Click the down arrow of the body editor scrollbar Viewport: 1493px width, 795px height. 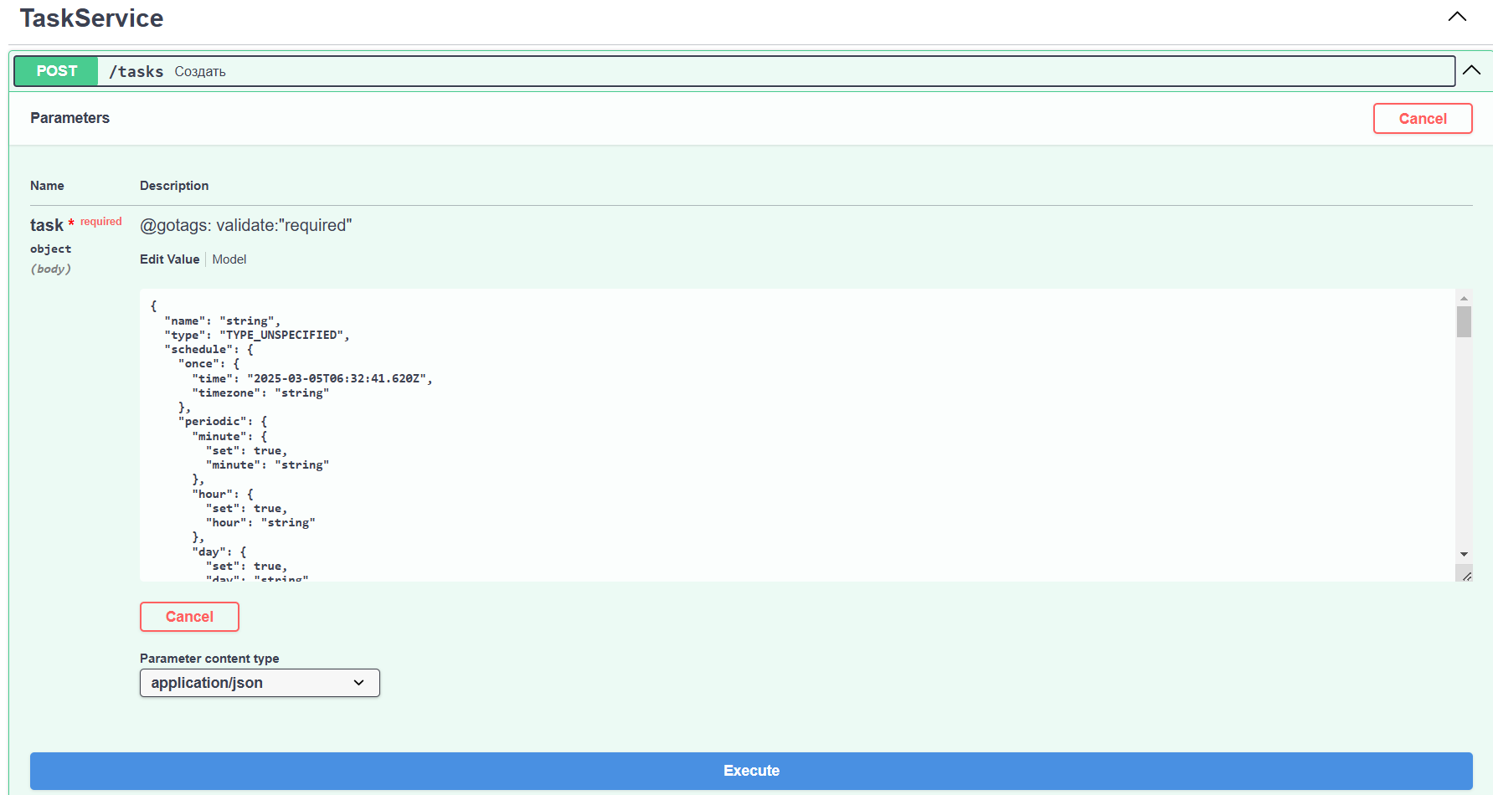pos(1464,554)
